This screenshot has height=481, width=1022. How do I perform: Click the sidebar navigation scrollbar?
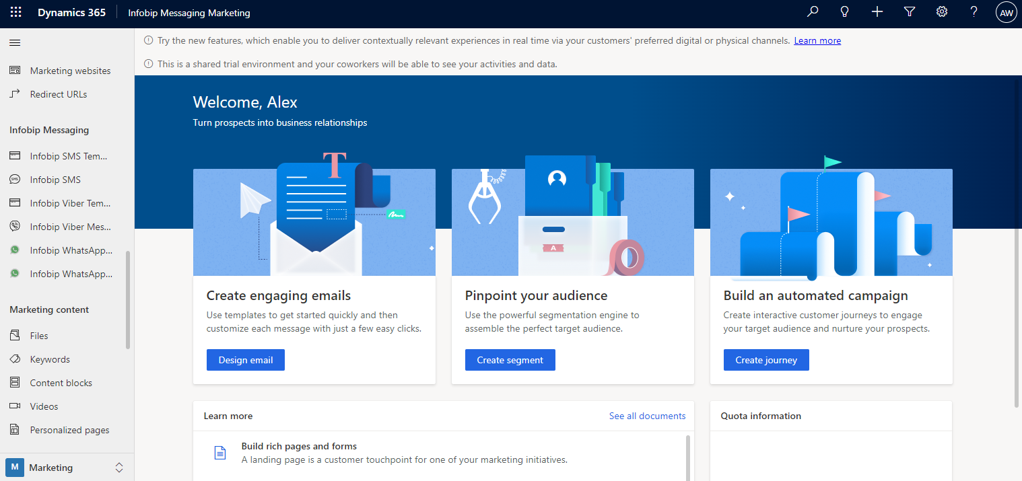coord(128,299)
